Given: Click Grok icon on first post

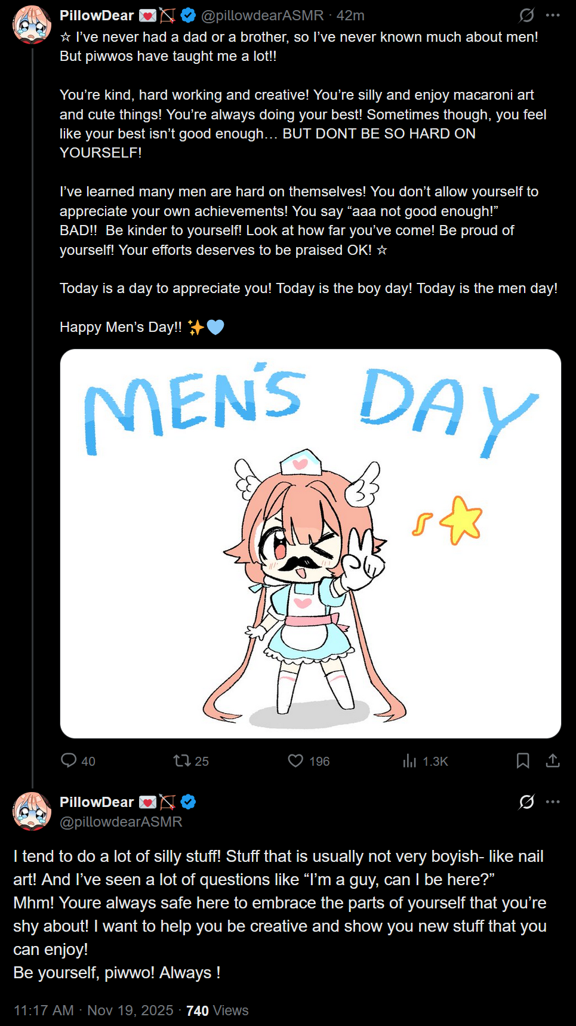Looking at the screenshot, I should coord(526,15).
